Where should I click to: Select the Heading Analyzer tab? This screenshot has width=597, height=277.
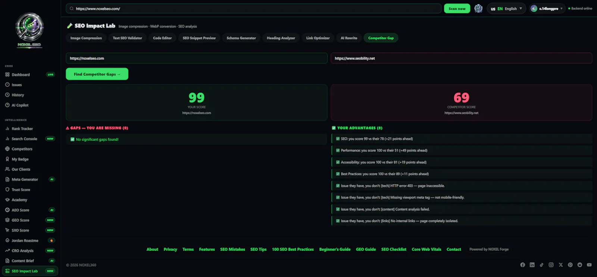(x=281, y=38)
